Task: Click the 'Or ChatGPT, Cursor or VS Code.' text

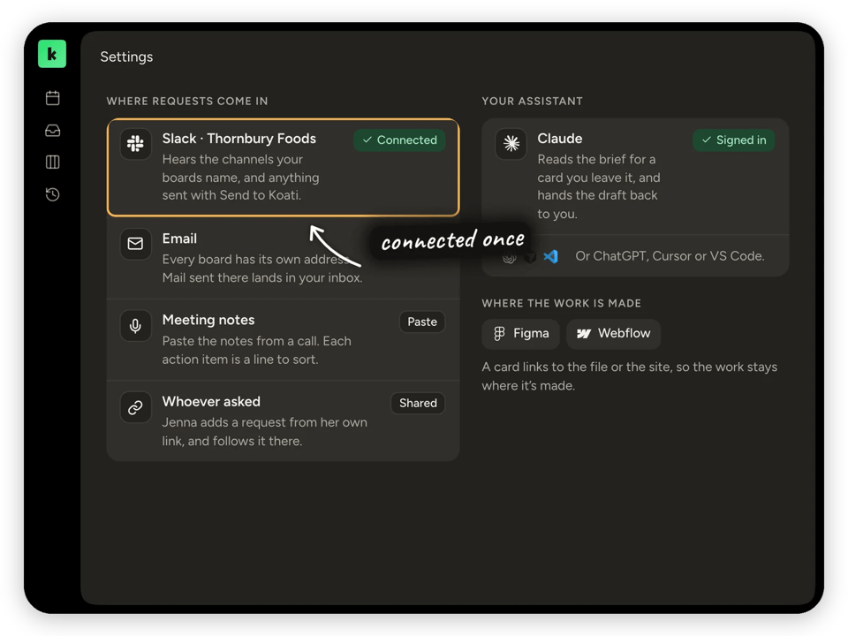Action: [x=670, y=256]
